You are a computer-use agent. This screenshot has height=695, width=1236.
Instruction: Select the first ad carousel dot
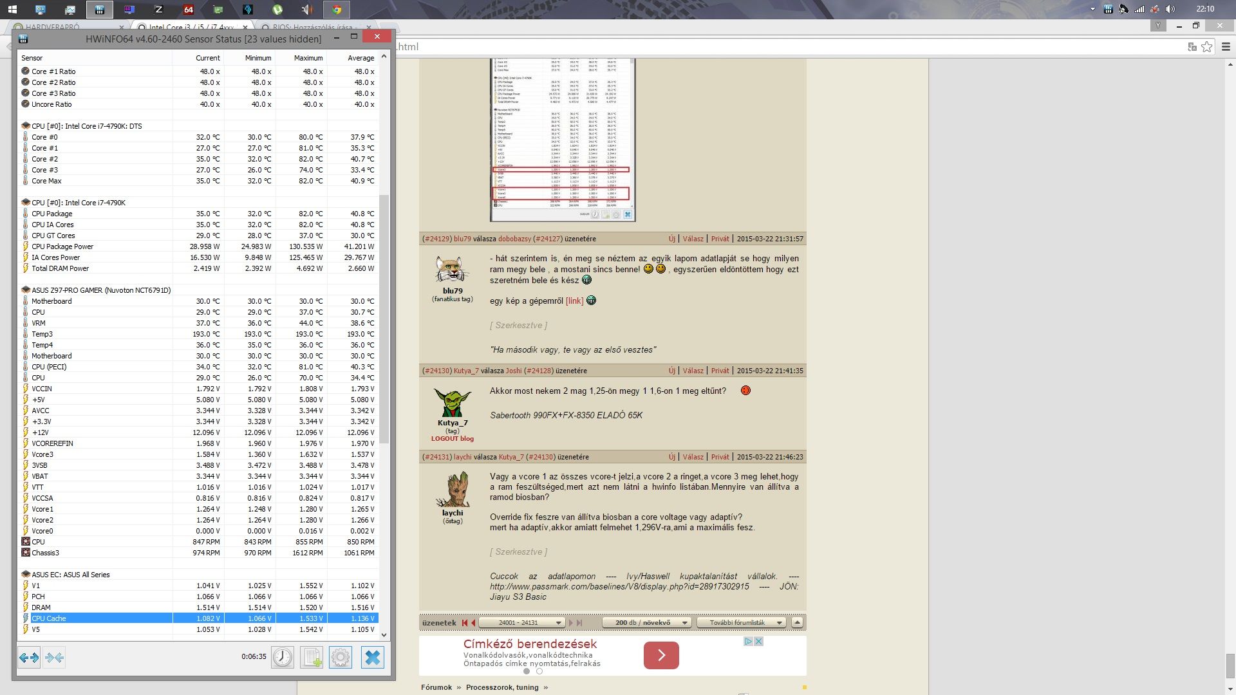527,671
